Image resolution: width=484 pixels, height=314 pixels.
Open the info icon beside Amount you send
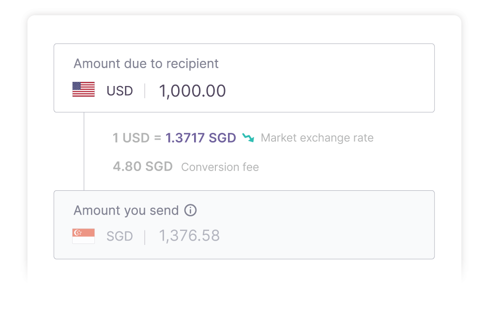click(190, 211)
